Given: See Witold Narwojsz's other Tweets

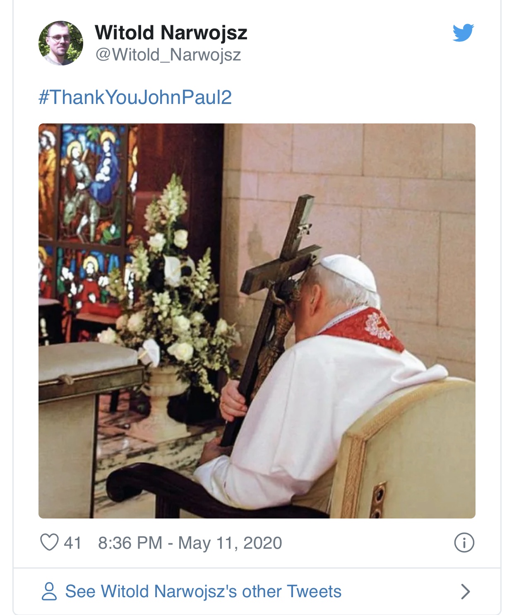Looking at the screenshot, I should pos(203,591).
